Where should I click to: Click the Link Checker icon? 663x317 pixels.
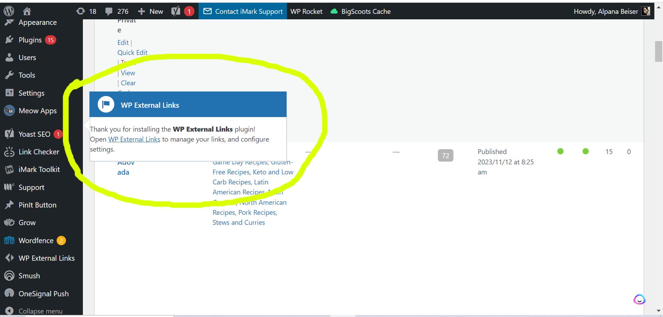(9, 152)
